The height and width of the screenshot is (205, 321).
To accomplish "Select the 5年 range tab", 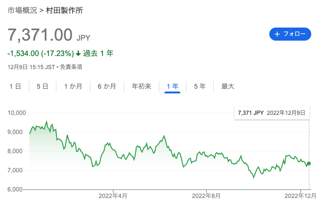I will pos(200,86).
